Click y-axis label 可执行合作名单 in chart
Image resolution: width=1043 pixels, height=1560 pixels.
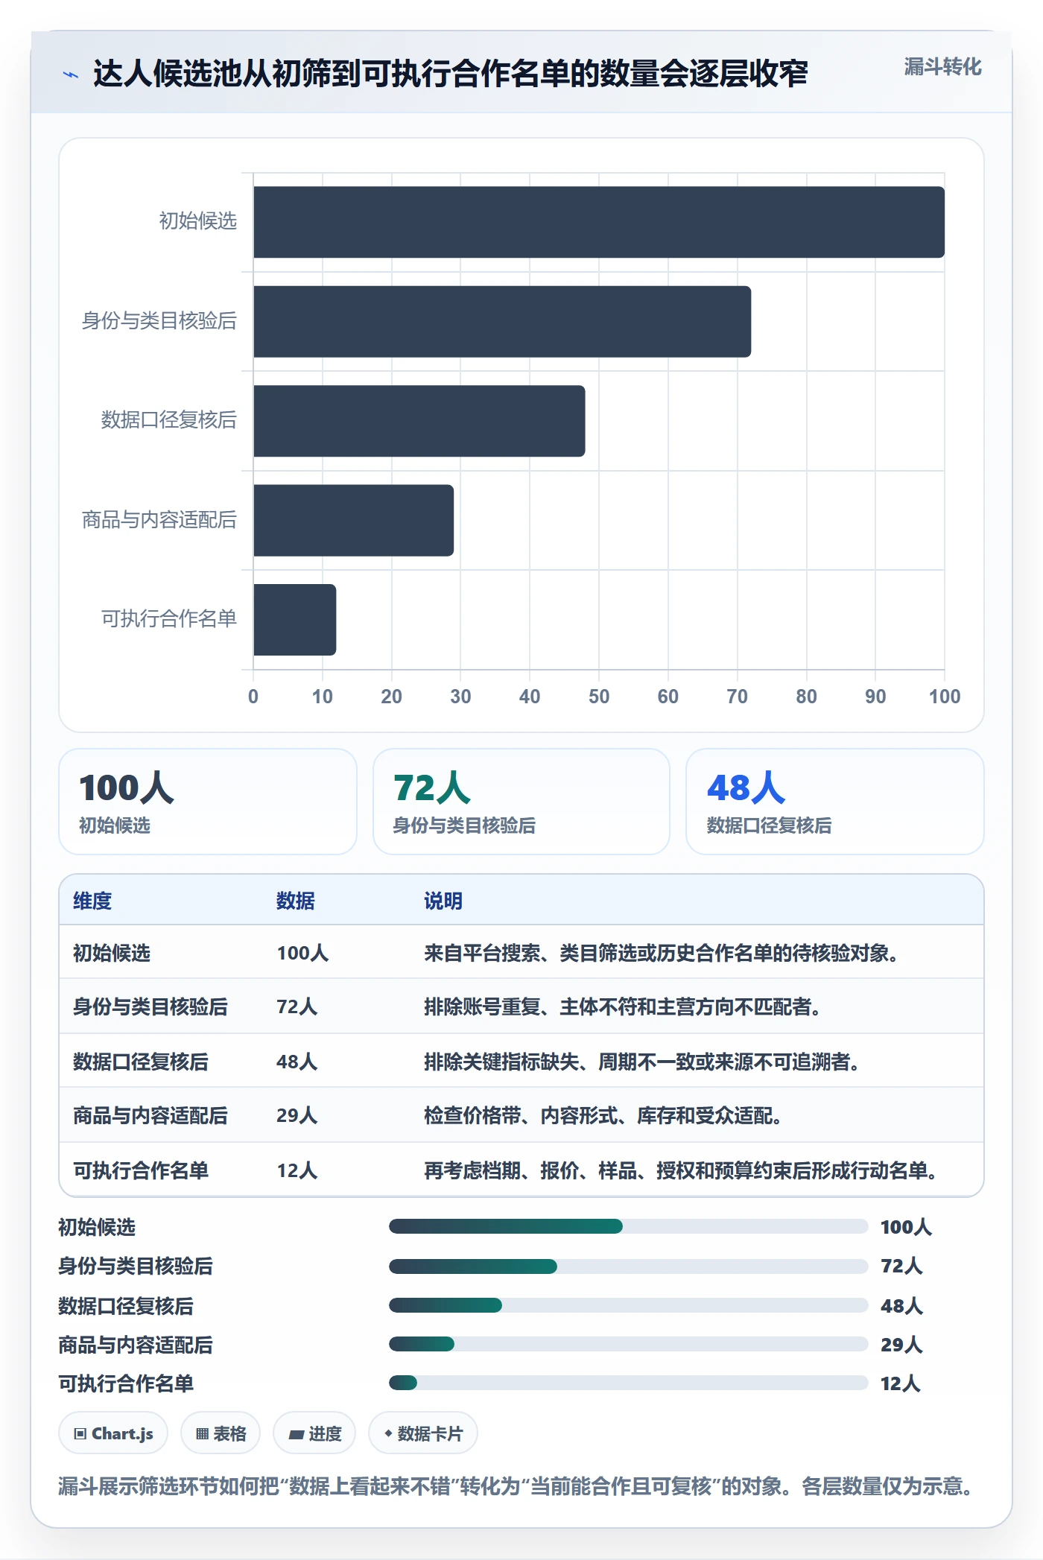coord(169,618)
